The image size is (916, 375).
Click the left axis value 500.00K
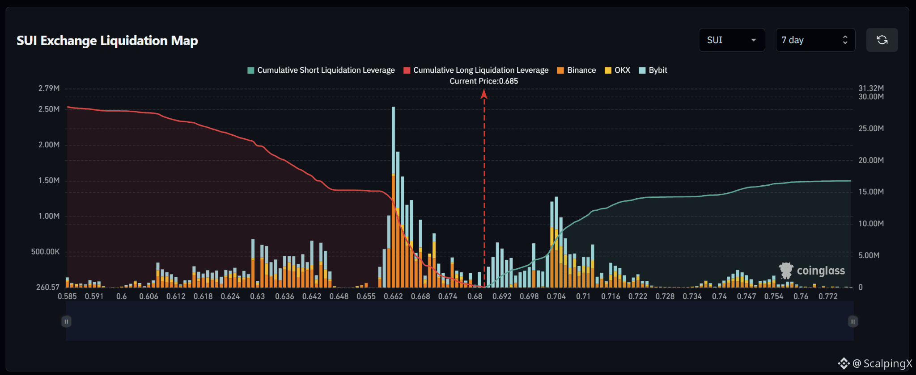pyautogui.click(x=45, y=252)
